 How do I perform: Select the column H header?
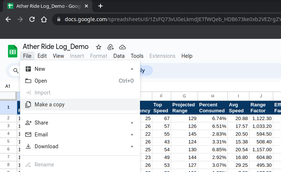pyautogui.click(x=213, y=96)
